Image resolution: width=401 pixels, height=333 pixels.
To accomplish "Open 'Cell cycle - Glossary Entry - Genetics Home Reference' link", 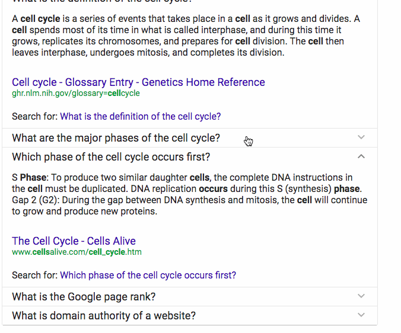I will [138, 82].
